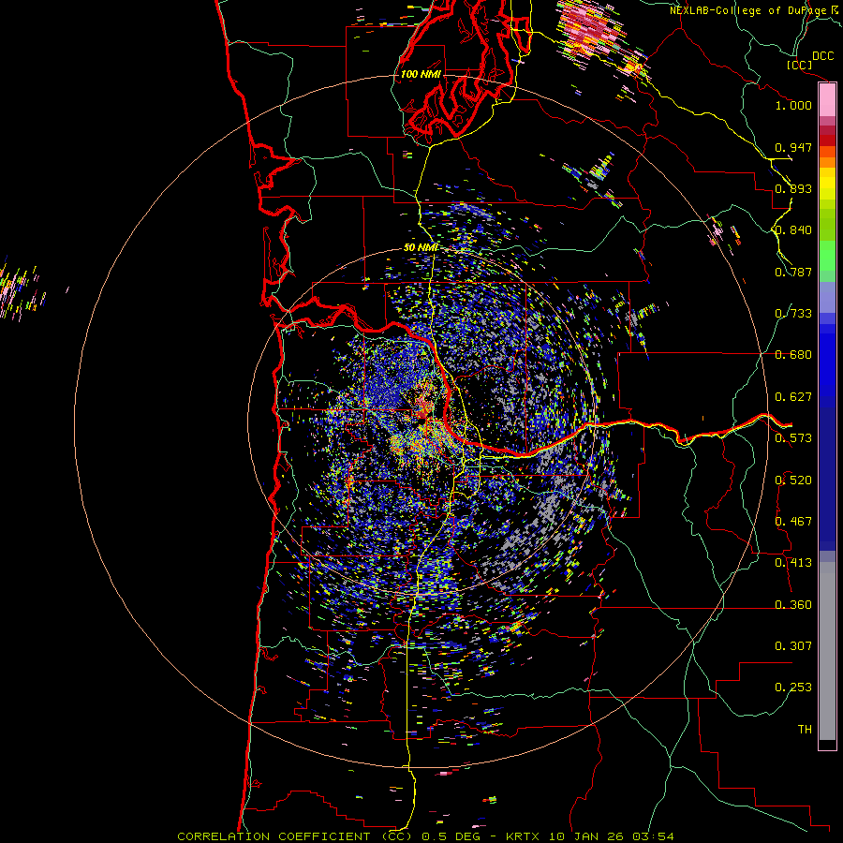Screen dimensions: 843x843
Task: Select the 0.253 scale value
Action: [793, 688]
